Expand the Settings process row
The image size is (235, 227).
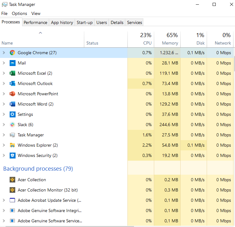click(x=4, y=114)
